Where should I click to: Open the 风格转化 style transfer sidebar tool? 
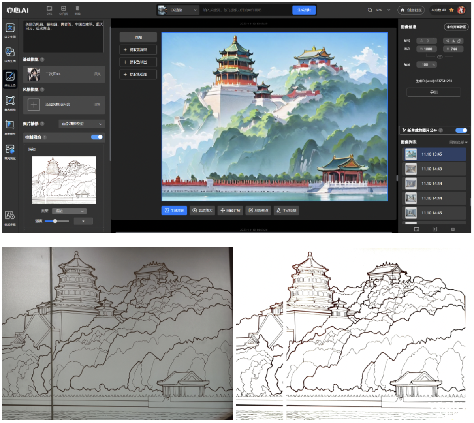click(x=10, y=150)
